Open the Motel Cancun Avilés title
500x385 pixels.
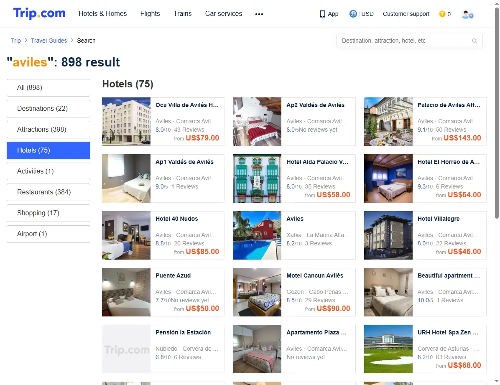pyautogui.click(x=315, y=275)
